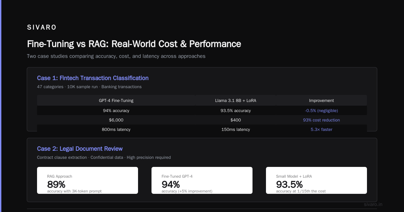Select the -0.5% (negligible) cell
This screenshot has height=212, width=404.
pyautogui.click(x=322, y=111)
